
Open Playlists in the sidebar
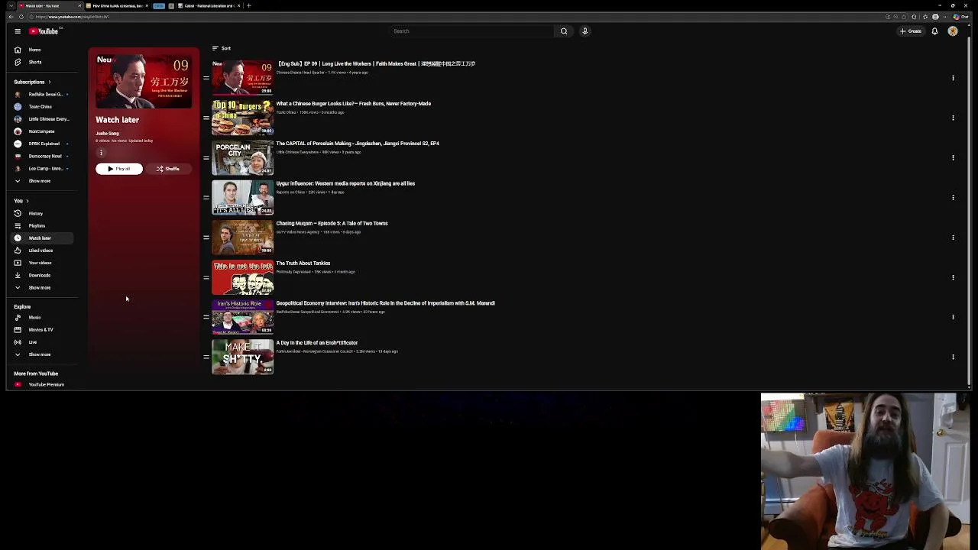[x=43, y=225]
